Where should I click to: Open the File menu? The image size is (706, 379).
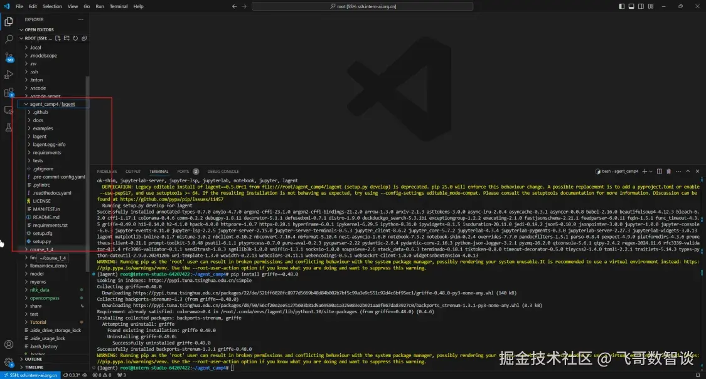[19, 6]
